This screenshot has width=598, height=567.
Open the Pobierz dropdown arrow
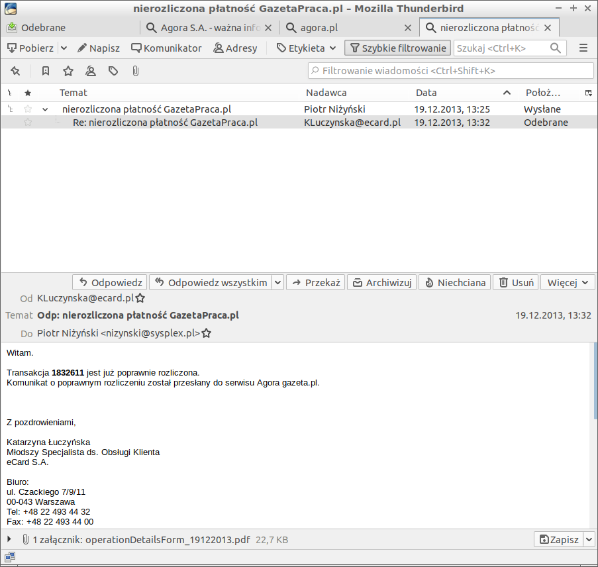(64, 48)
